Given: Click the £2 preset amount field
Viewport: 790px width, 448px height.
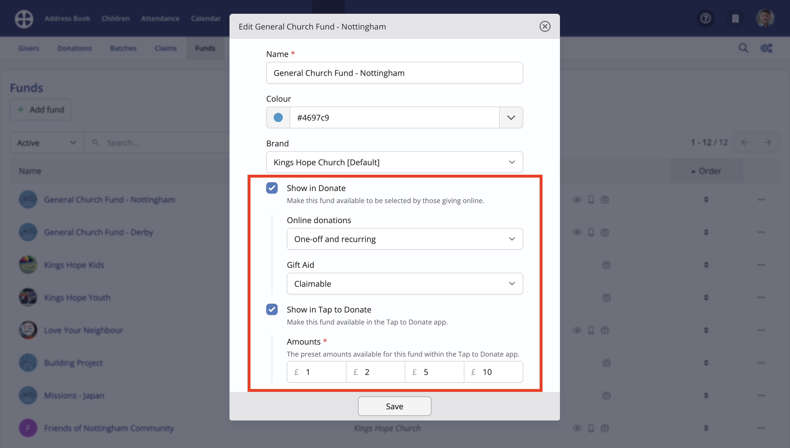Looking at the screenshot, I should point(375,372).
